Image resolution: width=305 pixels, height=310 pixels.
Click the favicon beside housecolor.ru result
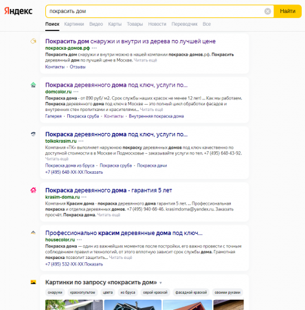pos(33,232)
